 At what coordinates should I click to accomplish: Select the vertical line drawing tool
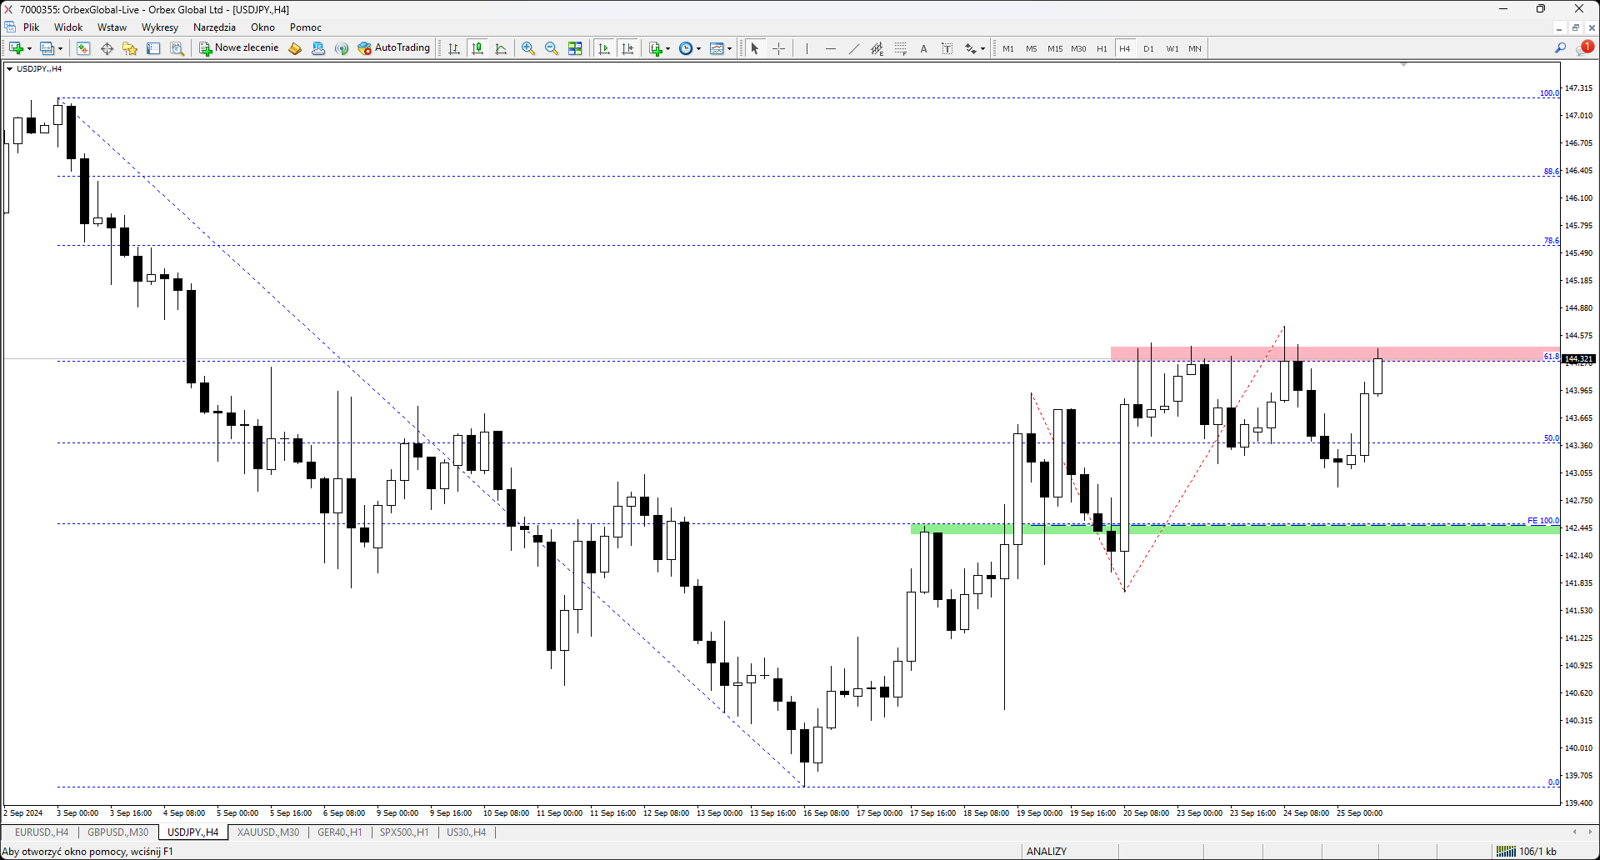point(807,48)
